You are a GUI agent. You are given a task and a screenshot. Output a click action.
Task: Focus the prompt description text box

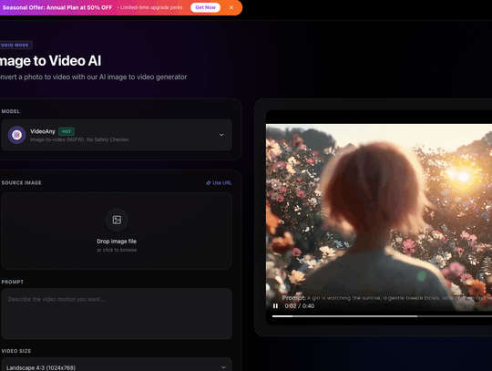tap(117, 314)
